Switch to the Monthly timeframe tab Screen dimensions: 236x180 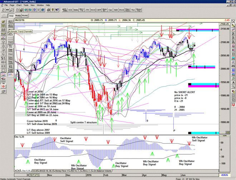pos(25,16)
